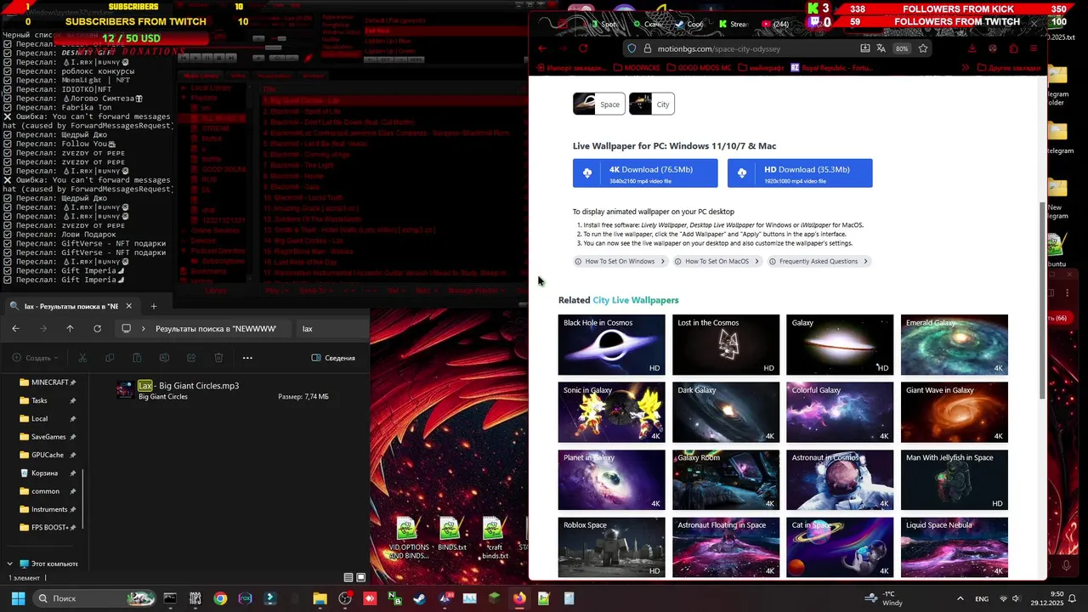Open the Royal Republic bookmark

[831, 67]
